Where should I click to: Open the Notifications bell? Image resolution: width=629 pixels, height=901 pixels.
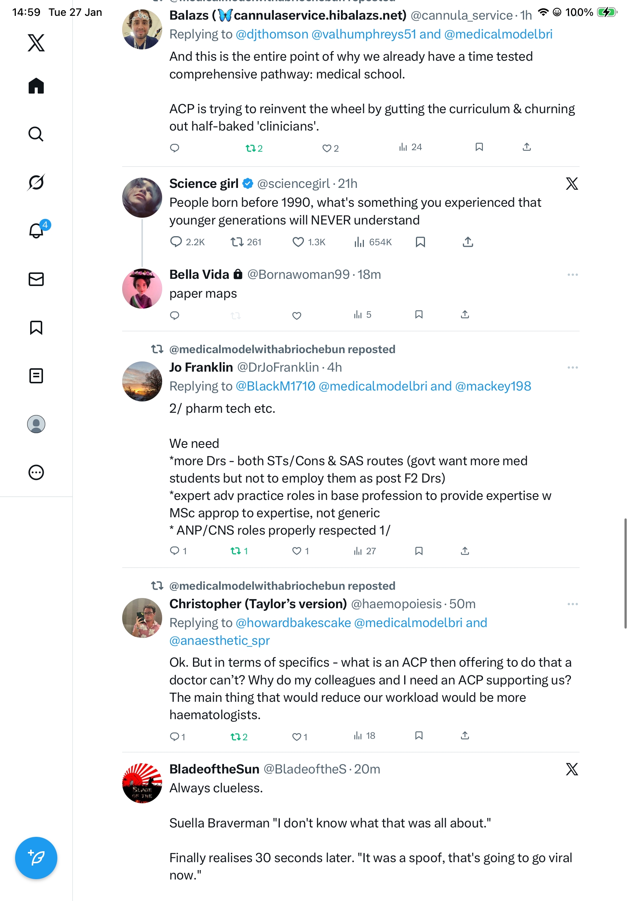36,231
